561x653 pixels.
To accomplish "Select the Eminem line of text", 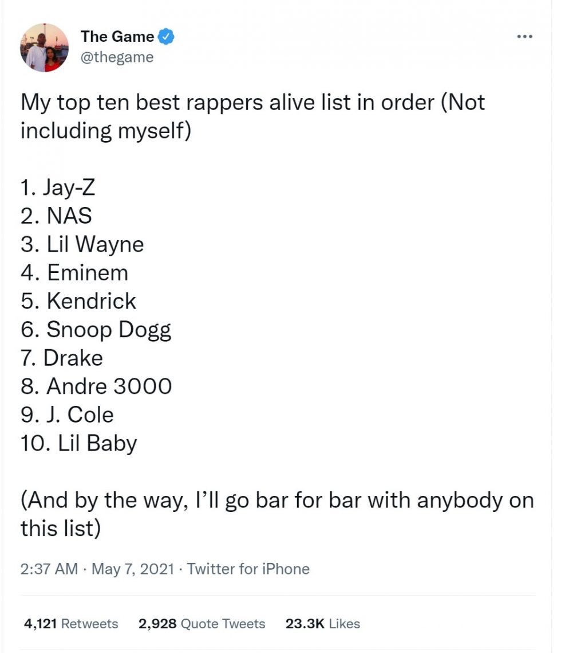I will [x=74, y=273].
